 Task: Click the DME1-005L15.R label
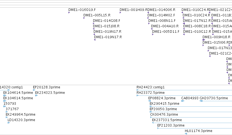point(97,15)
